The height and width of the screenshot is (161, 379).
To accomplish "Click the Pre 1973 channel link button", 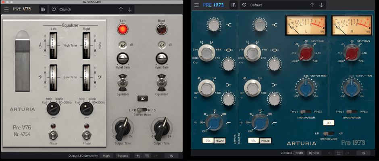I will (x=329, y=123).
